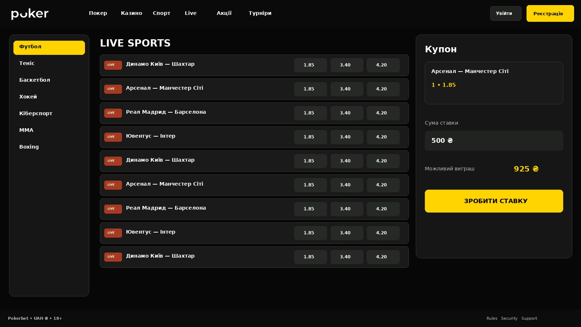Click the Увійти login button
Screen dimensions: 581x327
[505, 13]
